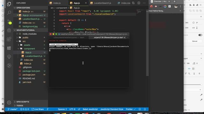Open the browser three-dot menu
Image resolution: width=204 pixels, height=114 pixels.
point(180,6)
